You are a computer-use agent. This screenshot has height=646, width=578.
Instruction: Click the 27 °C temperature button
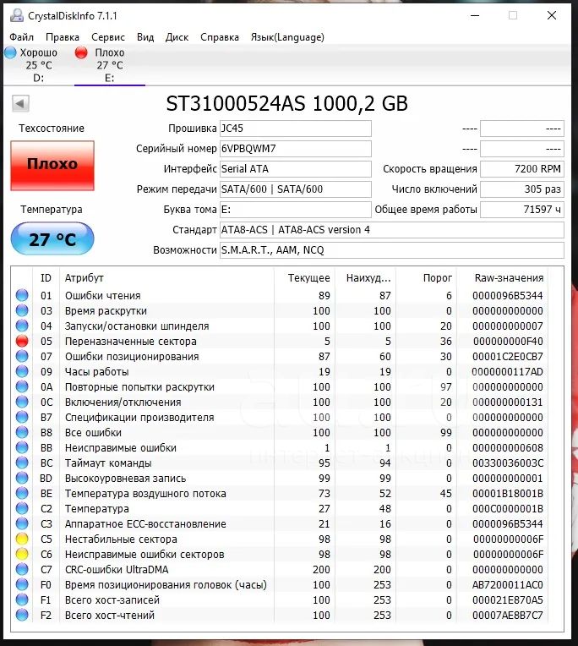tap(52, 239)
